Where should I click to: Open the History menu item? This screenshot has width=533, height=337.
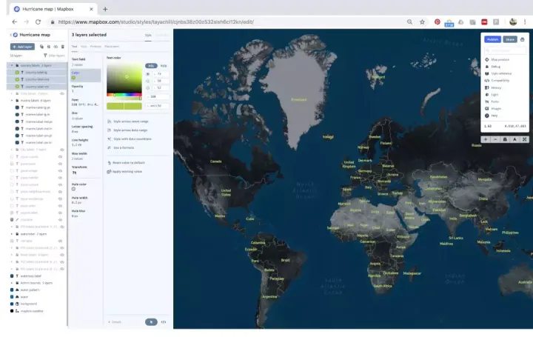coord(497,87)
